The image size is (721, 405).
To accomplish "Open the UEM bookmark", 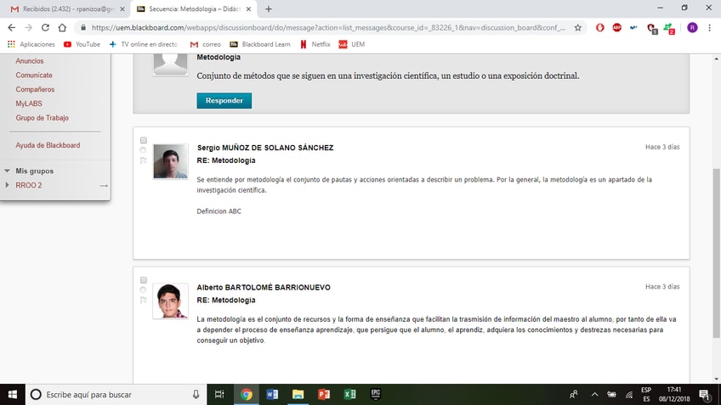I will [x=352, y=44].
